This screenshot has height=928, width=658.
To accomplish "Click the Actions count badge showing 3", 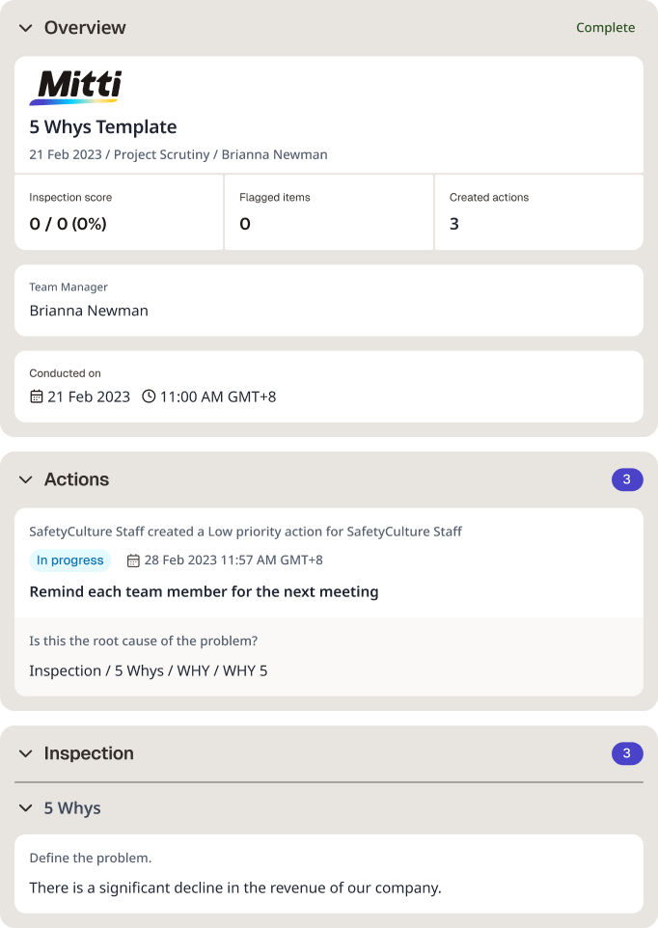I will [x=627, y=479].
